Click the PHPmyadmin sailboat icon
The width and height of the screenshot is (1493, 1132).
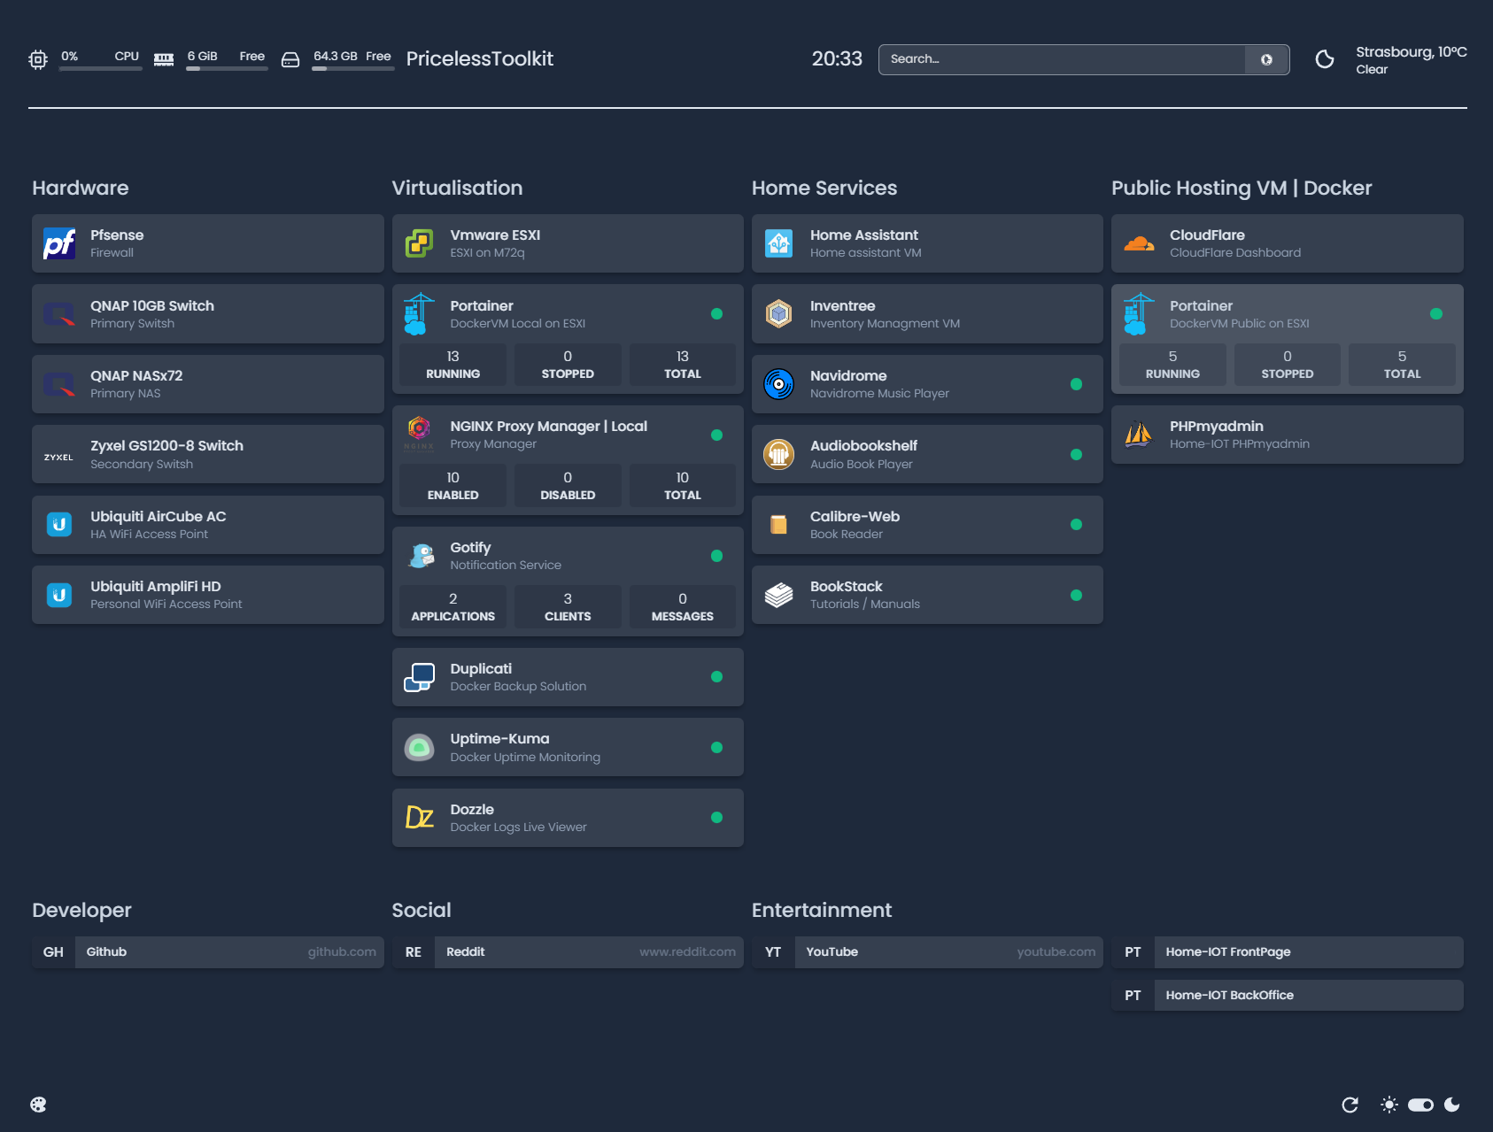coord(1139,434)
